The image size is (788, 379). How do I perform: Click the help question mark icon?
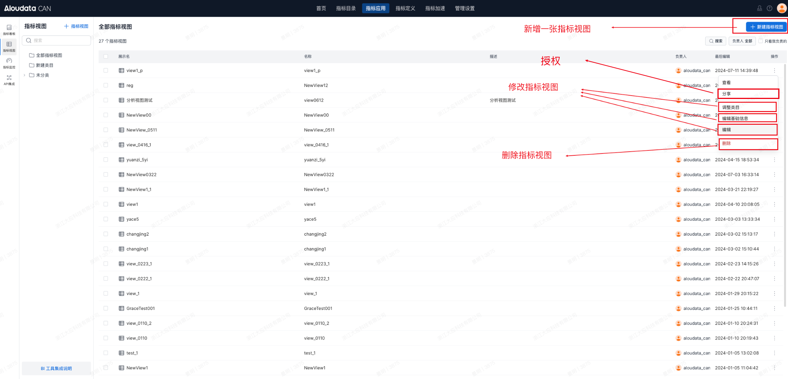point(769,8)
